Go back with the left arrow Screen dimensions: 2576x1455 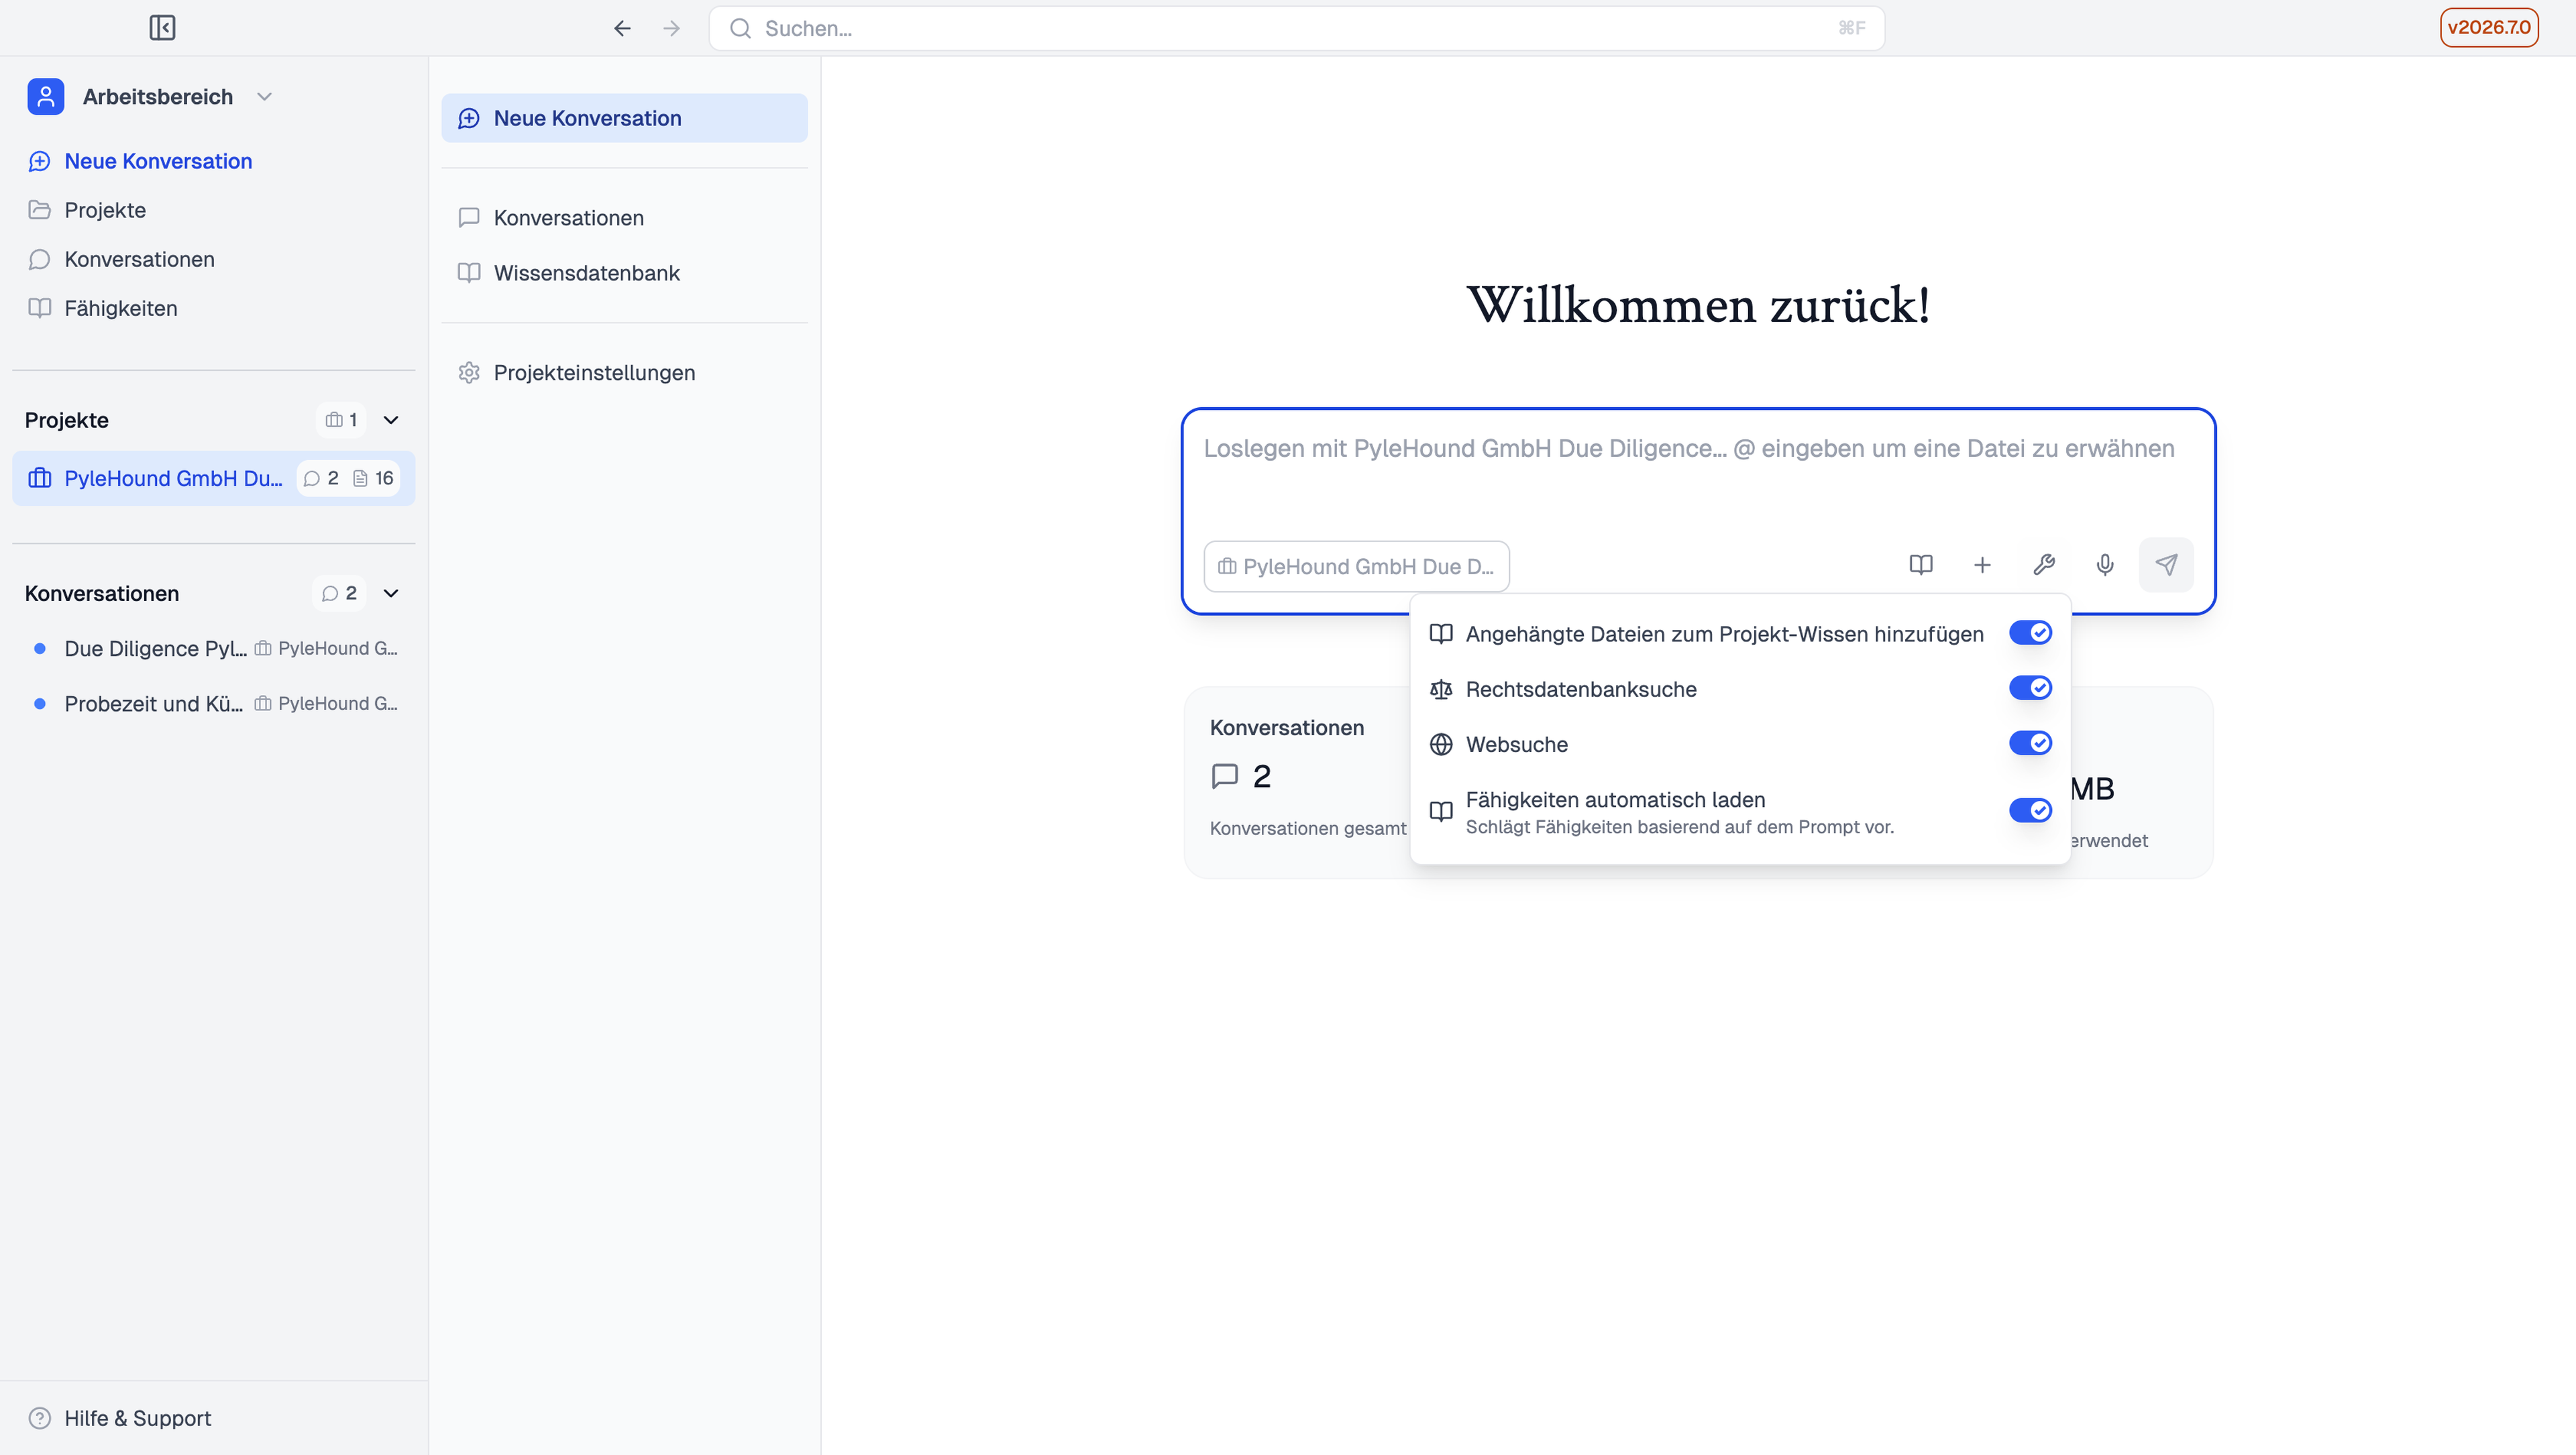click(x=622, y=28)
